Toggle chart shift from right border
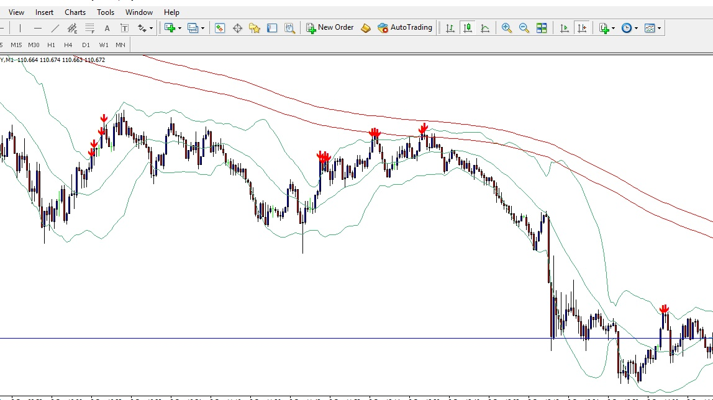This screenshot has width=713, height=400. point(582,28)
